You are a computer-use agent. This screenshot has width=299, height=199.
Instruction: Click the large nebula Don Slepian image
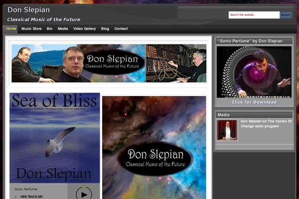[x=154, y=148]
